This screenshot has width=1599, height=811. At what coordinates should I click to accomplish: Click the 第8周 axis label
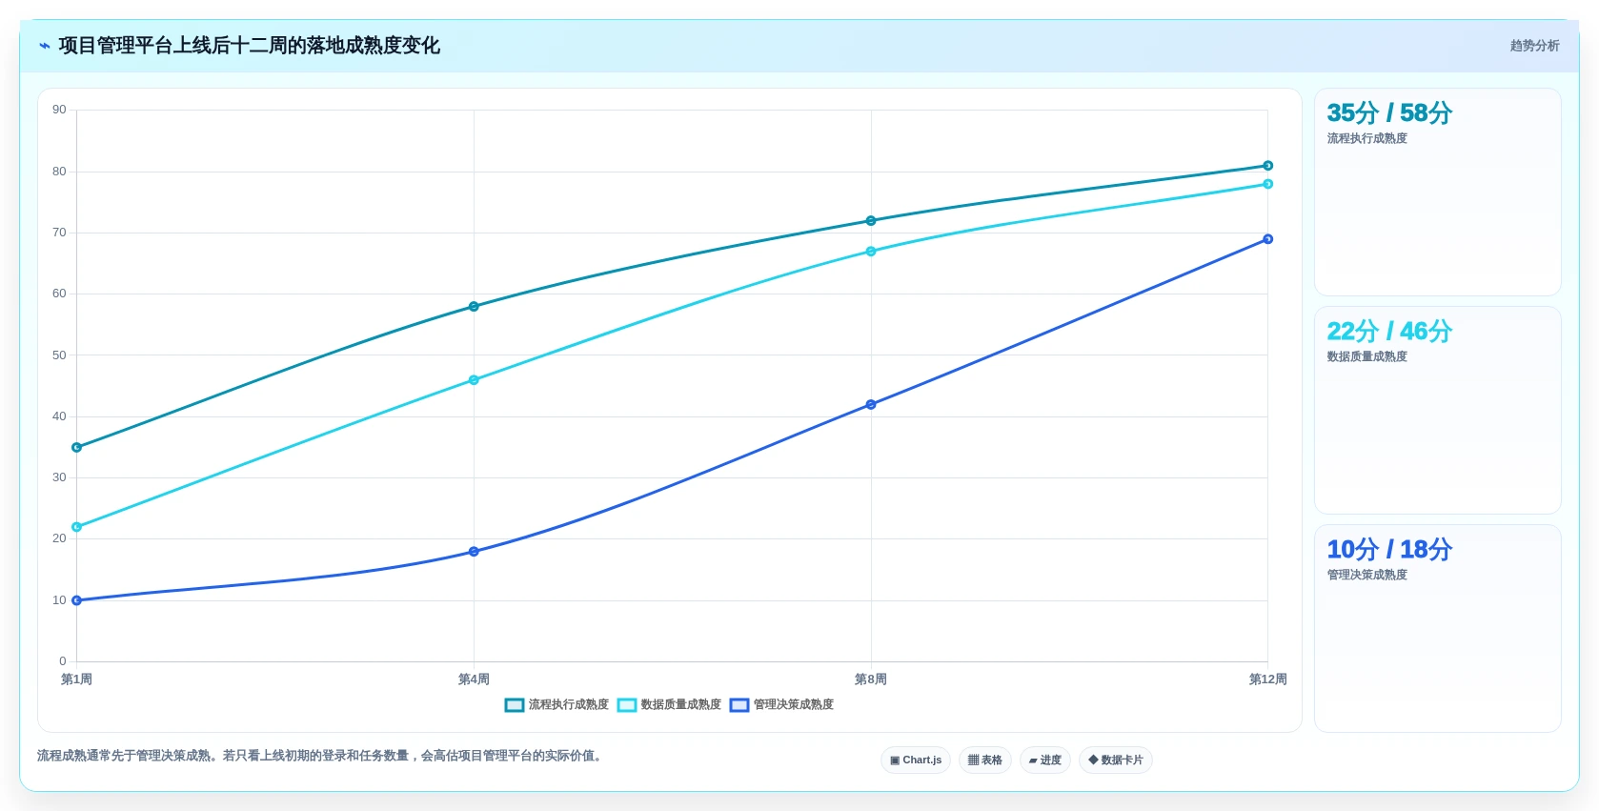871,679
